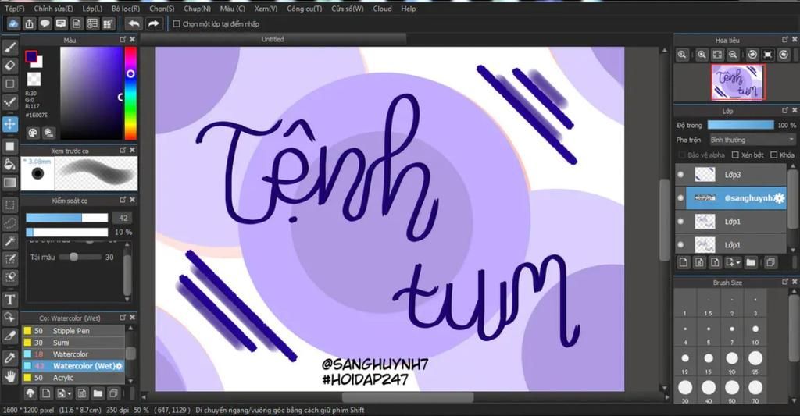Screen dimensions: 800x416
Task: Open the color palette icon in Màu panel
Action: 33,133
